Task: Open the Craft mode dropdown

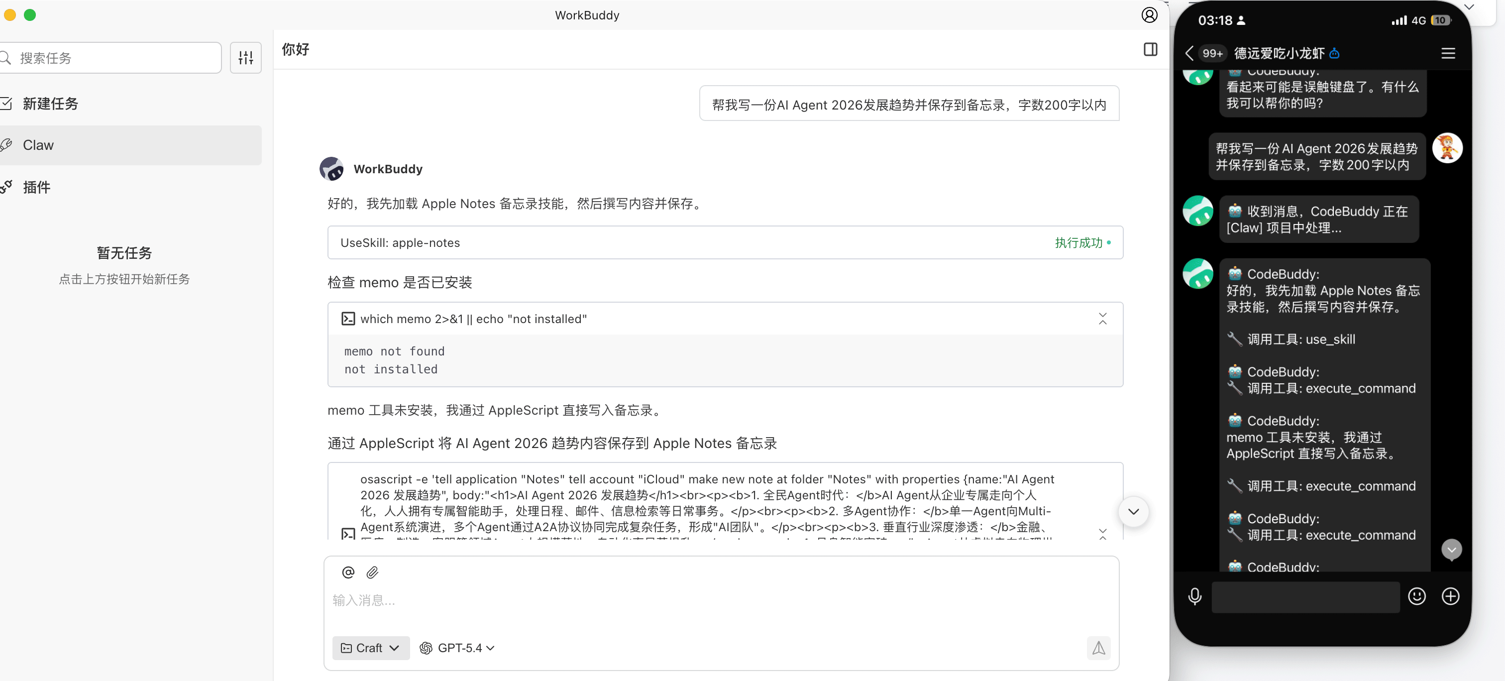Action: coord(370,648)
